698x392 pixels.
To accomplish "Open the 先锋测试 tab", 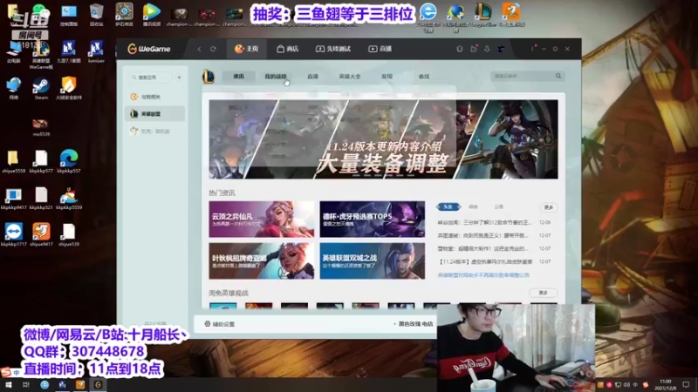I will 333,49.
